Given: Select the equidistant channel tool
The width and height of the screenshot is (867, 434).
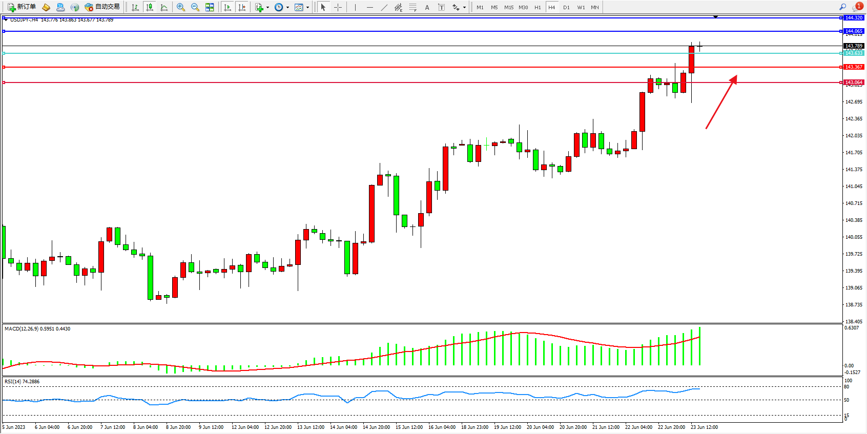Looking at the screenshot, I should (398, 7).
